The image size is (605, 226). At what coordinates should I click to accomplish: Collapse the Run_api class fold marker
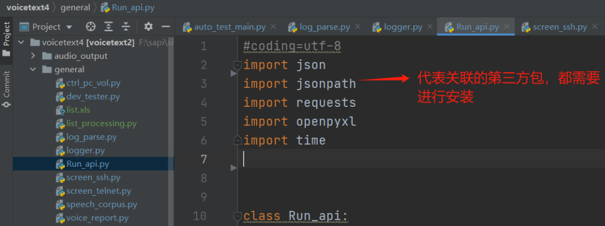(x=238, y=216)
